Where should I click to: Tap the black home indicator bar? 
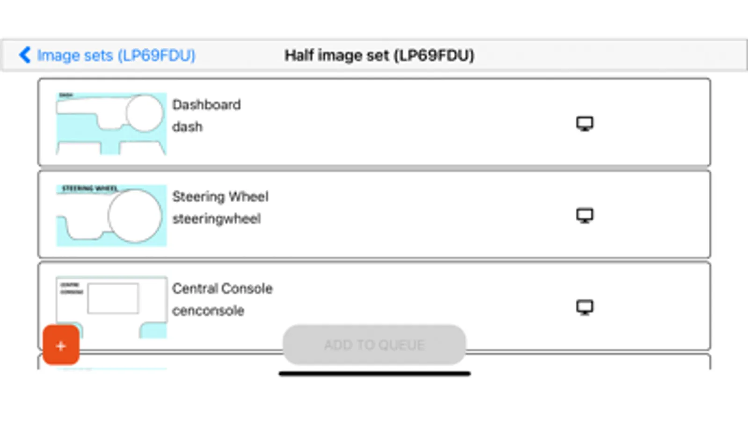(374, 374)
